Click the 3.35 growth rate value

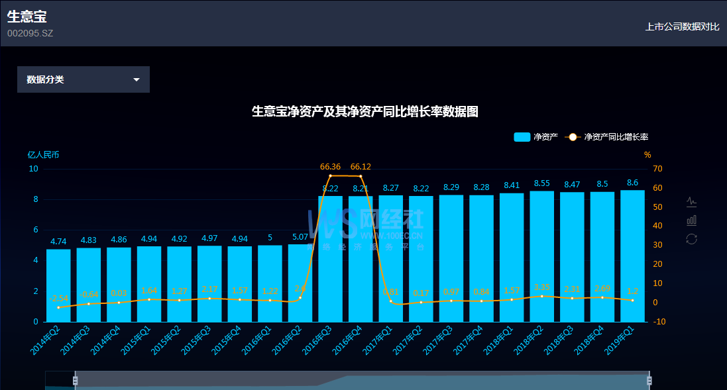click(x=542, y=287)
